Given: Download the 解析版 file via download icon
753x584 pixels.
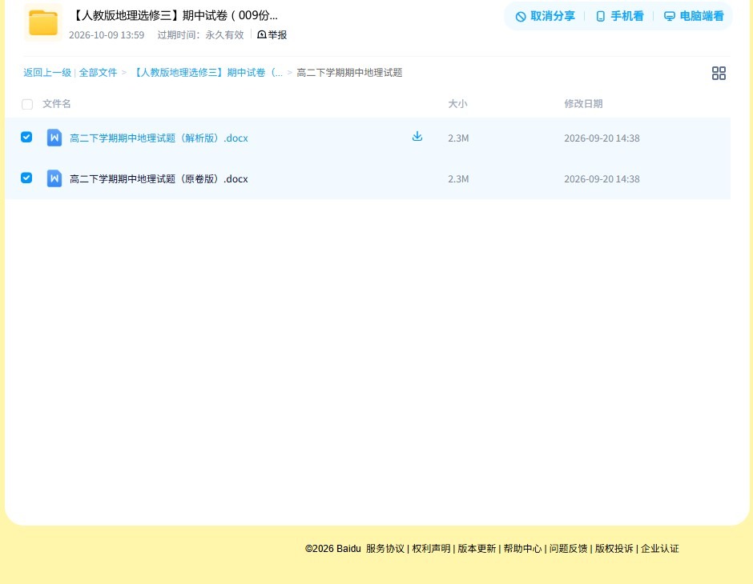Looking at the screenshot, I should tap(417, 136).
